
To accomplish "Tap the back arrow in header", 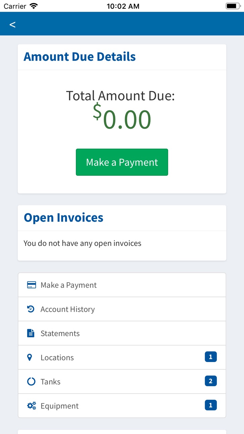I will 12,25.
